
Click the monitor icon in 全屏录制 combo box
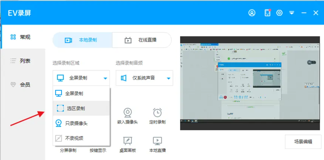(60, 78)
